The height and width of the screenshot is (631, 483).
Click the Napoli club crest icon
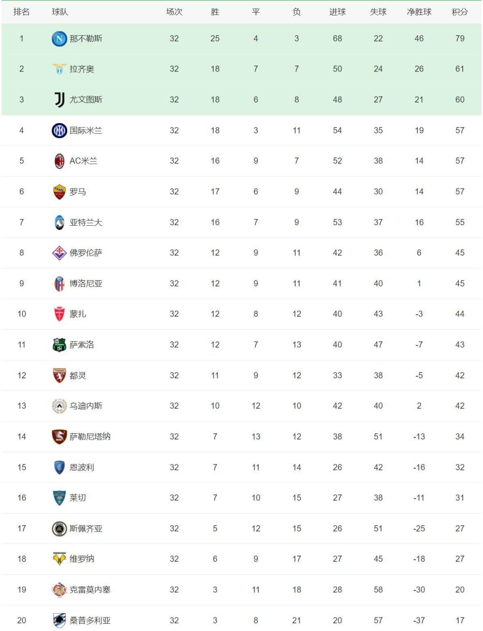59,39
